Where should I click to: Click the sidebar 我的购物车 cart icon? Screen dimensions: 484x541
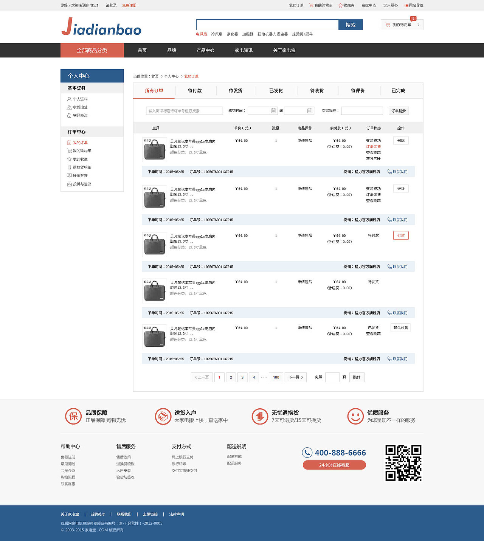69,151
